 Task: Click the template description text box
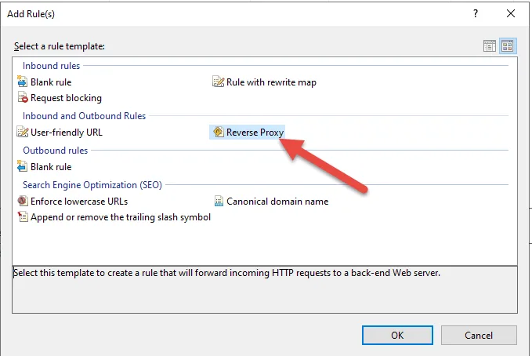(x=266, y=290)
